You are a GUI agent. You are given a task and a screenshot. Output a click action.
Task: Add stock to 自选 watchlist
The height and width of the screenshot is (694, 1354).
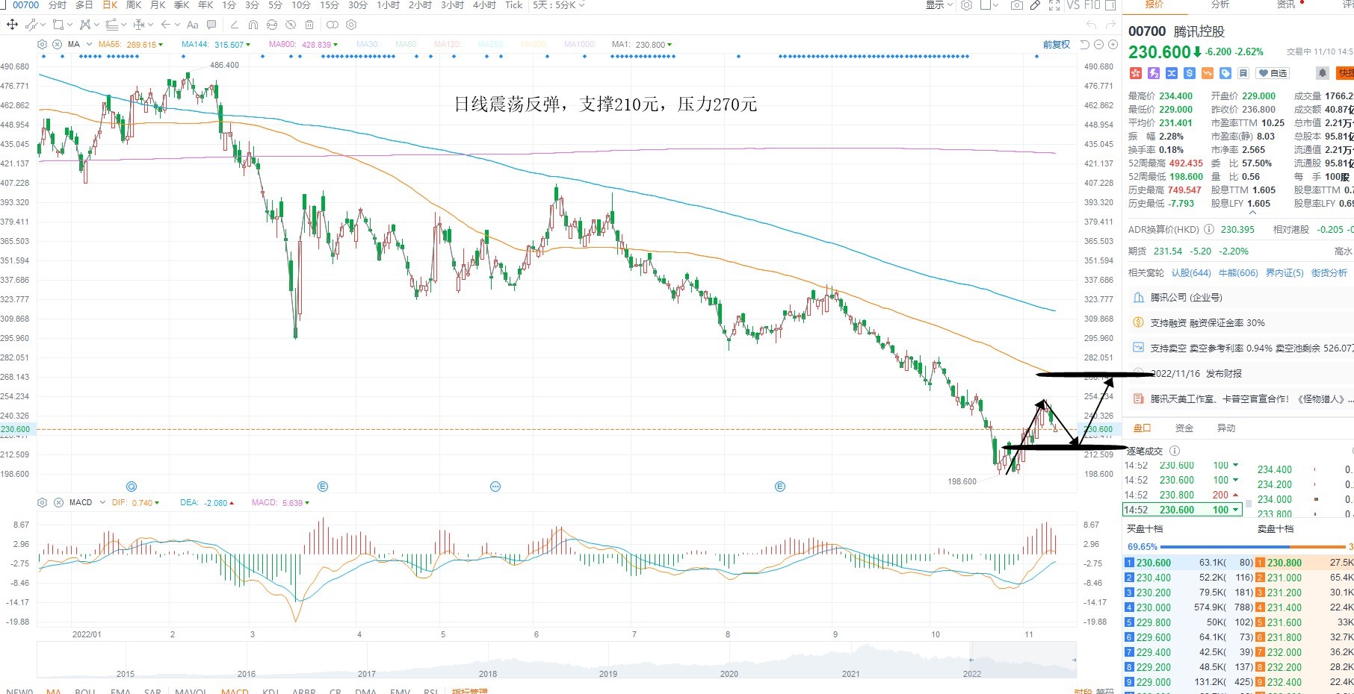coord(1273,73)
